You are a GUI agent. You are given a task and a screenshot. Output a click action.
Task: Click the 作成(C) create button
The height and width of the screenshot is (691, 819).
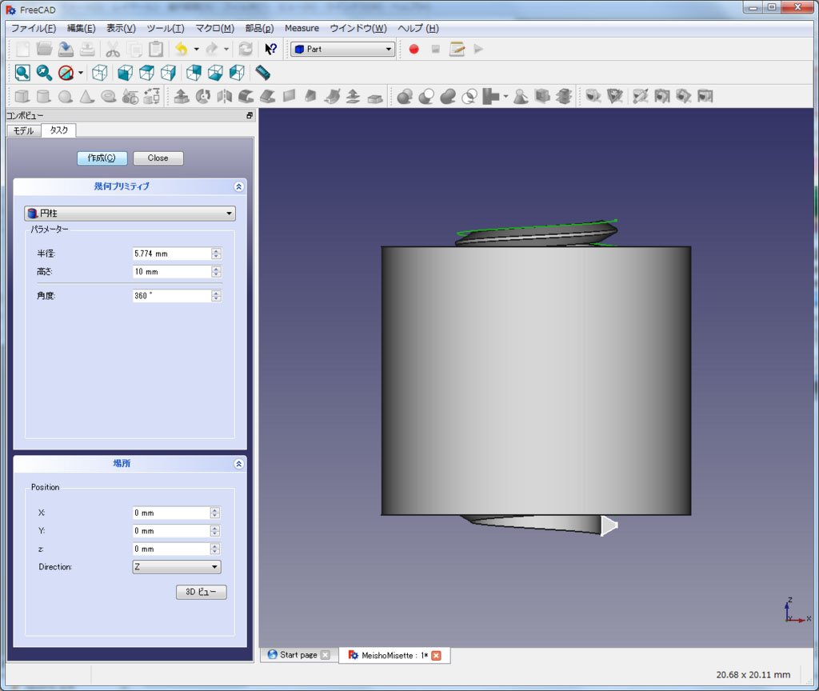tap(102, 158)
